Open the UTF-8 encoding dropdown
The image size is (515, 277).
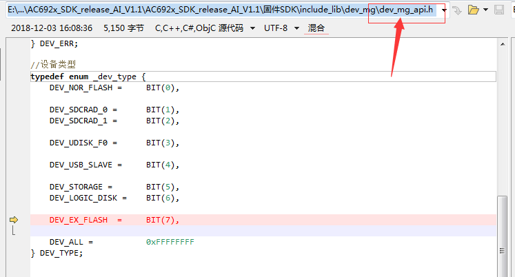[x=297, y=28]
